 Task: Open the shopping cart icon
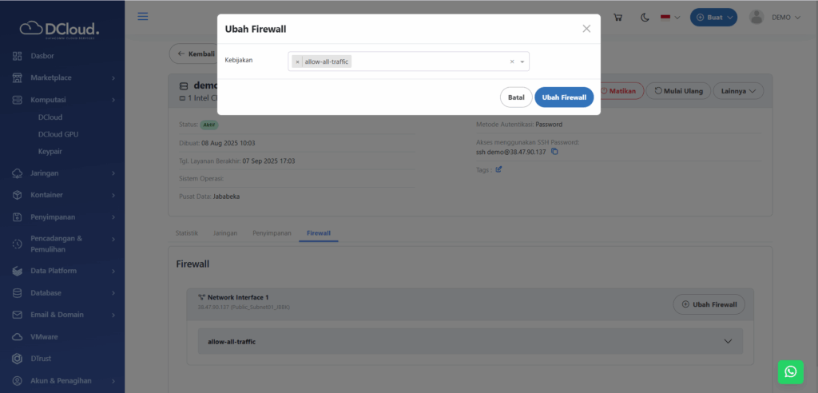point(617,18)
